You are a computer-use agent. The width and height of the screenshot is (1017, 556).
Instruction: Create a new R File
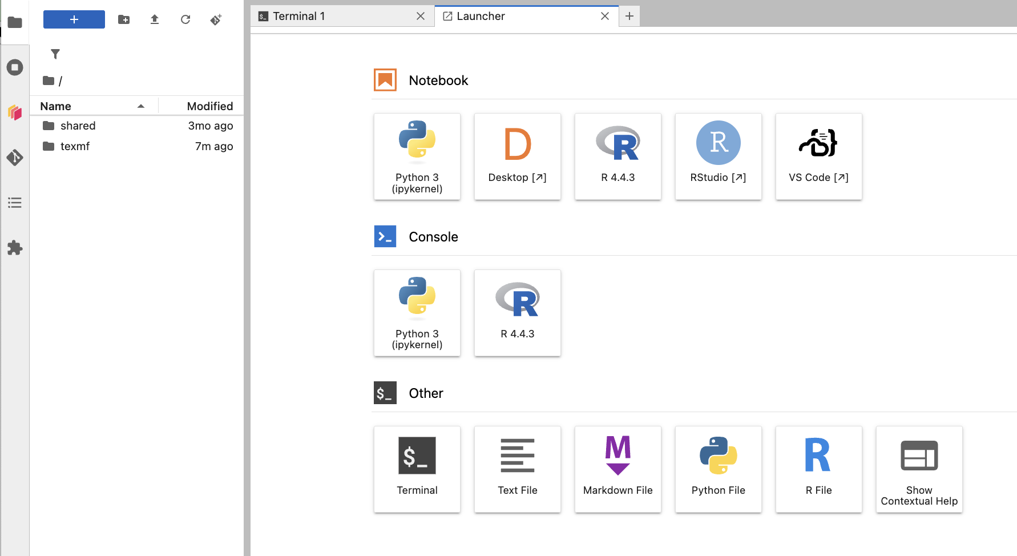[819, 469]
